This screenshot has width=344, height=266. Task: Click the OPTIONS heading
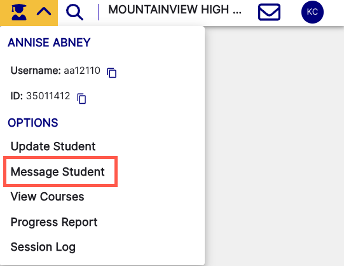point(33,123)
